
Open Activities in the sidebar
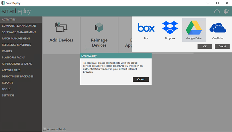21,20
